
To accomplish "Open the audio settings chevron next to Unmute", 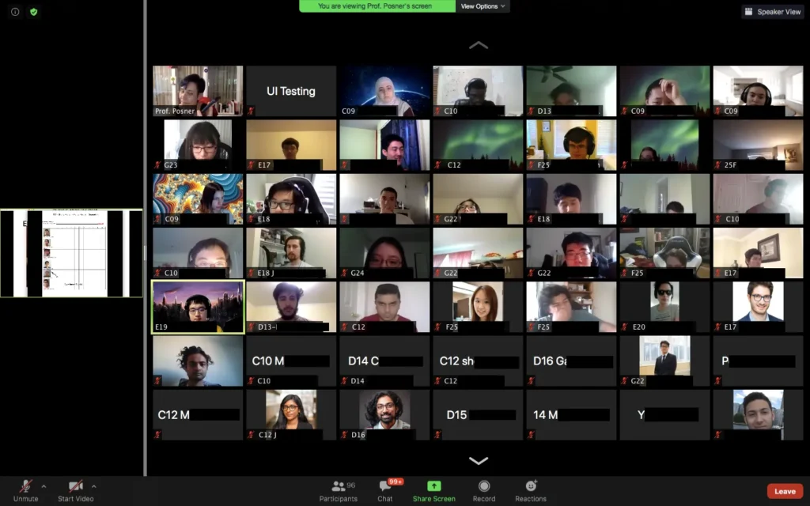I will 44,485.
